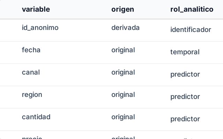This screenshot has width=223, height=139.
Task: Click 'derivada' origin in id_anonimo row
Action: click(x=125, y=27)
